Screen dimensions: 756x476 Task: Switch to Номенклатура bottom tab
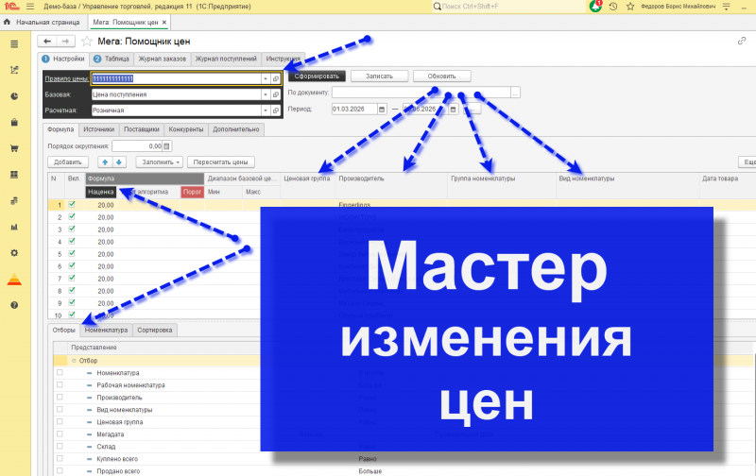(106, 330)
